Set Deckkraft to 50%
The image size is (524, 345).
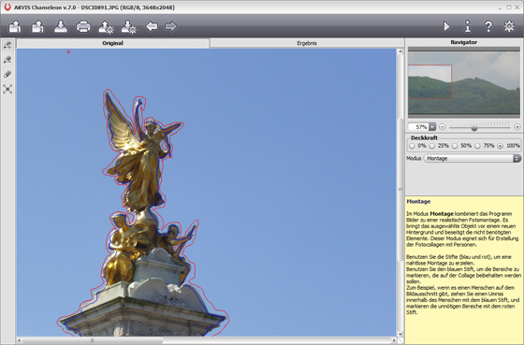click(455, 146)
